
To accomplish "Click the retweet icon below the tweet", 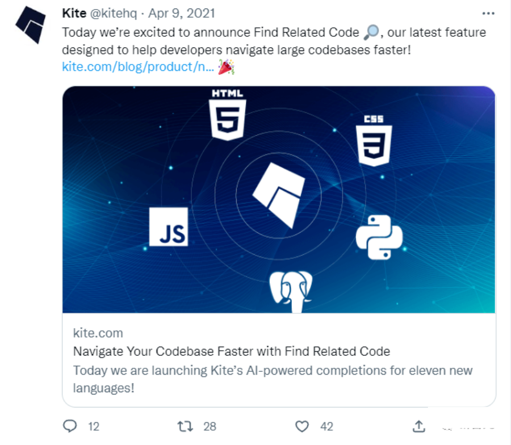I will pos(184,426).
